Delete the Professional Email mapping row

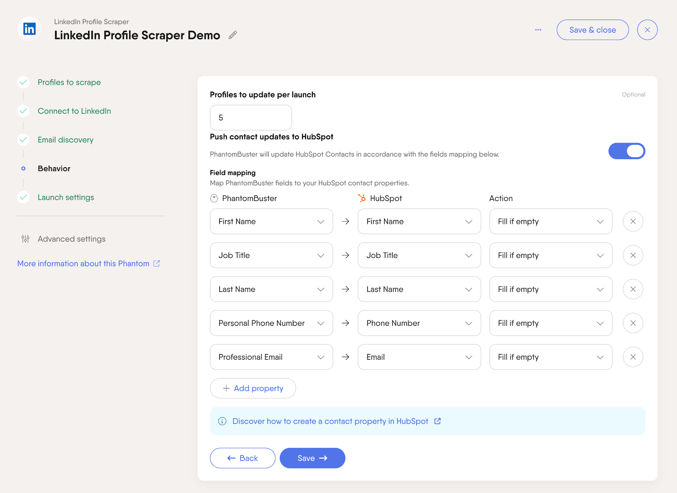point(633,357)
